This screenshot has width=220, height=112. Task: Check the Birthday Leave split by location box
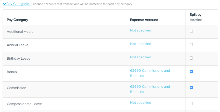tap(191, 58)
